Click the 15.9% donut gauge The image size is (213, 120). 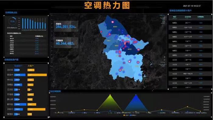12,21
